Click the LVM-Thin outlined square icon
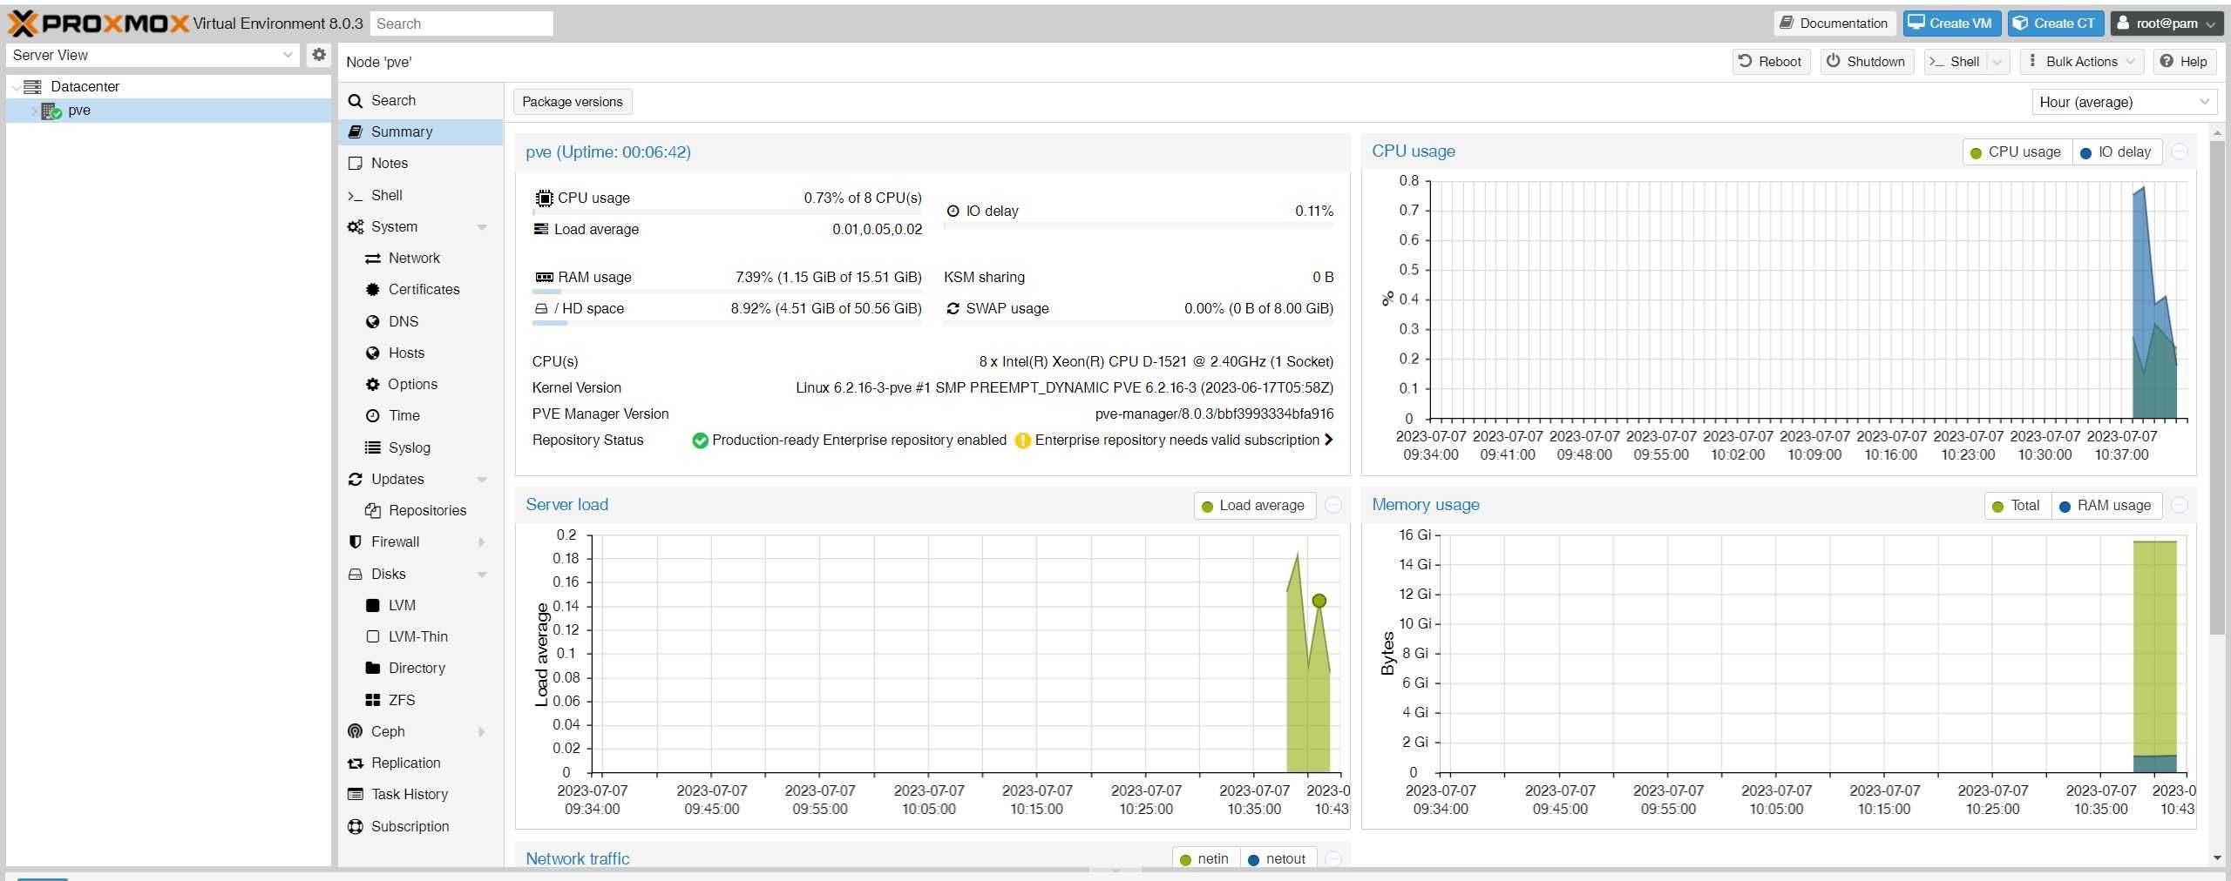Image resolution: width=2231 pixels, height=881 pixels. pos(373,637)
